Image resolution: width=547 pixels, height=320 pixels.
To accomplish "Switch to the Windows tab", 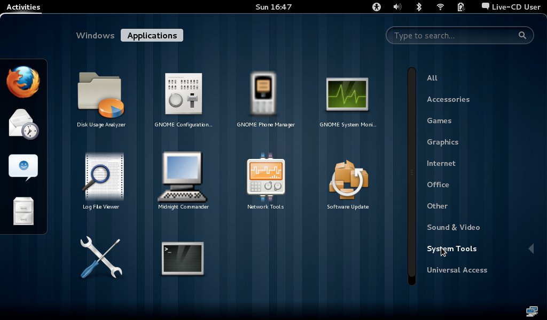I will coord(95,36).
